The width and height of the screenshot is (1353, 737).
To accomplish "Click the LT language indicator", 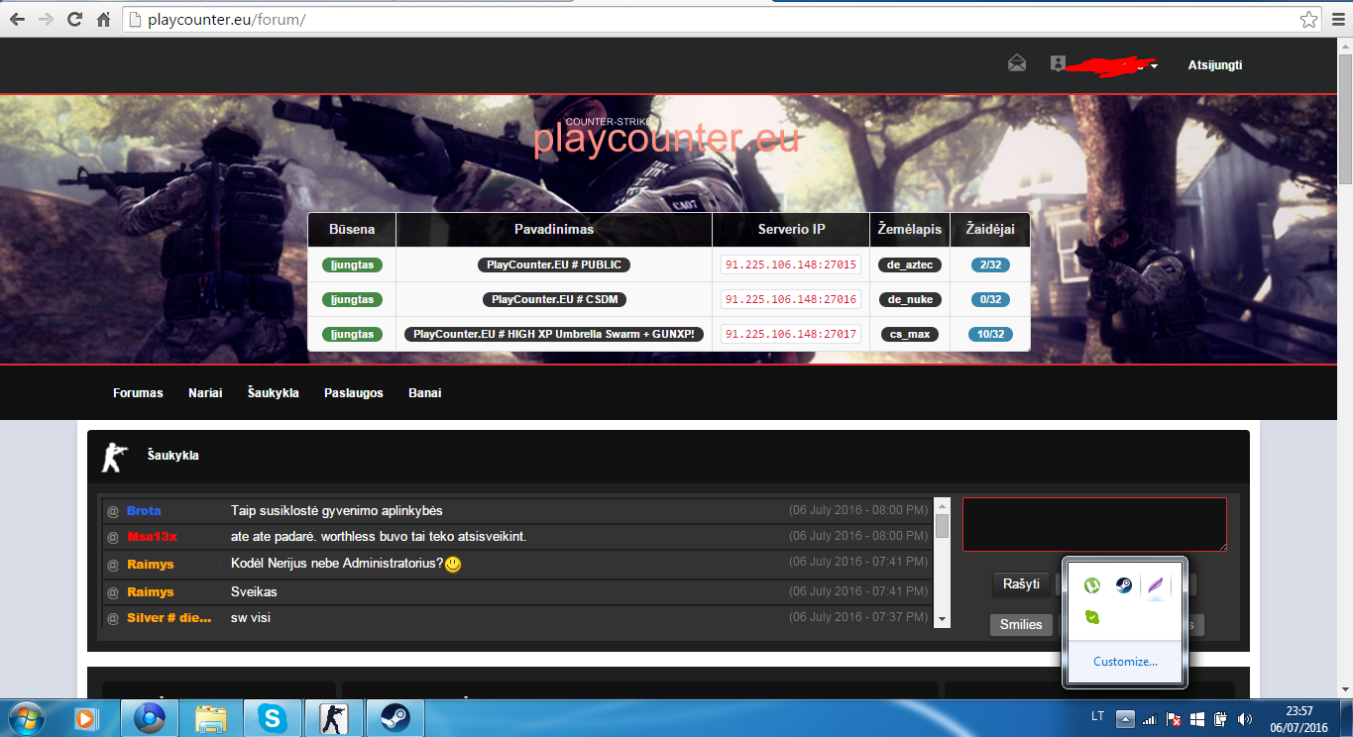I will pyautogui.click(x=1097, y=716).
